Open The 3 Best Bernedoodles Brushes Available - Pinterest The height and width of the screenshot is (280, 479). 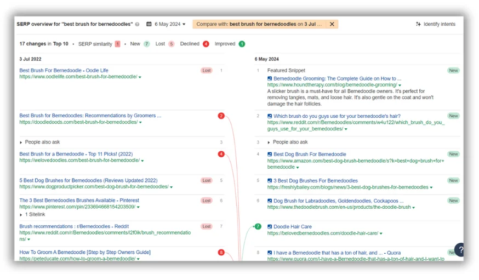tap(79, 201)
